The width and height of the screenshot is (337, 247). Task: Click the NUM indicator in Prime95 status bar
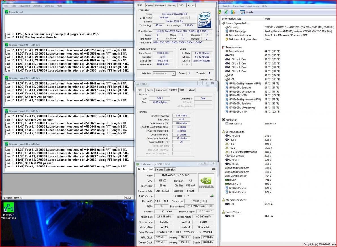pyautogui.click(x=127, y=198)
